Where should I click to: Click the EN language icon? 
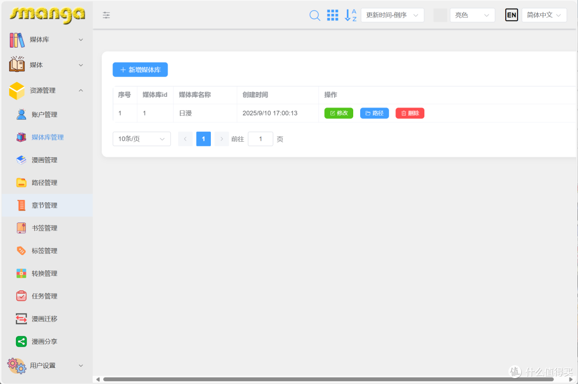(511, 15)
